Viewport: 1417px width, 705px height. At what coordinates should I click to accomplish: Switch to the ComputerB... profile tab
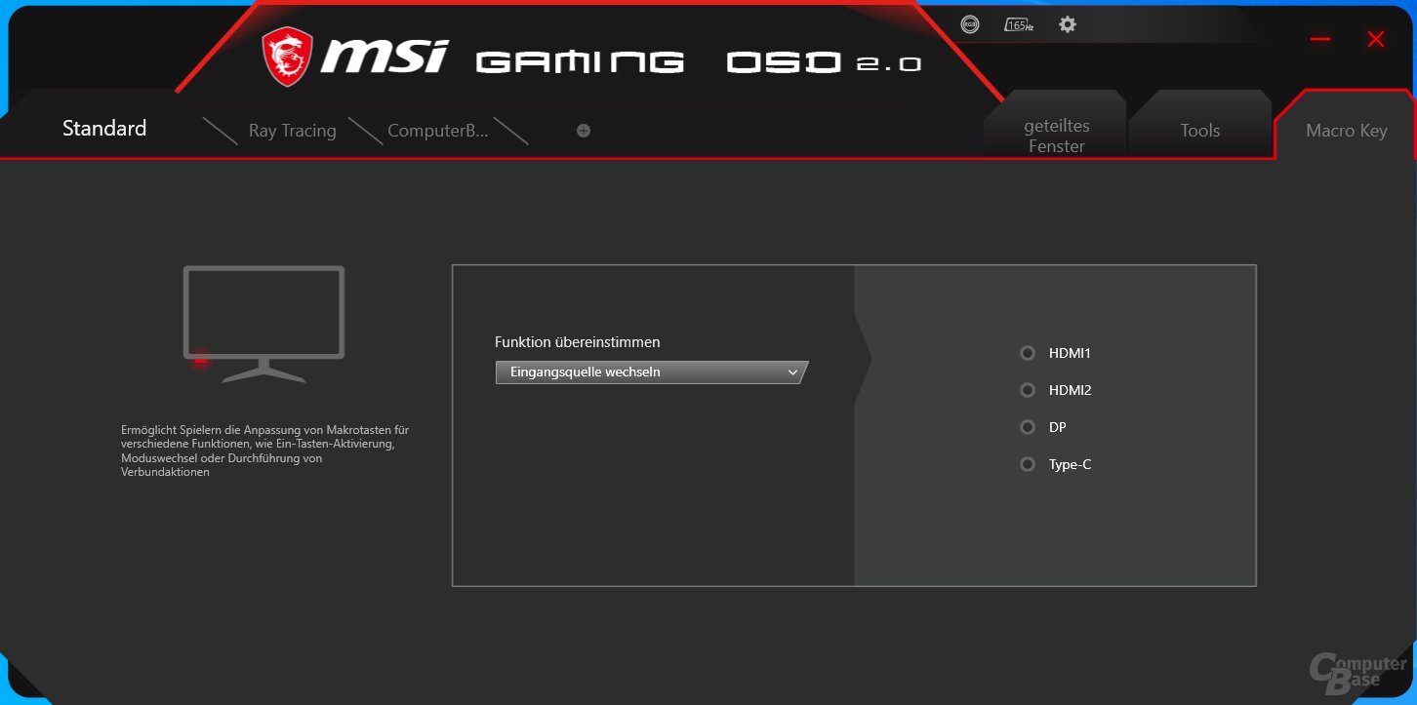(437, 131)
